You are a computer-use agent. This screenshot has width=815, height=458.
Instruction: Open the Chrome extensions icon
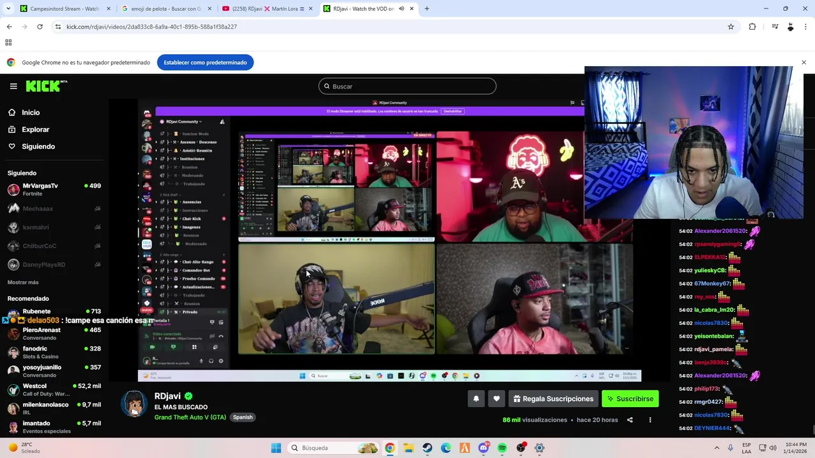tap(753, 27)
